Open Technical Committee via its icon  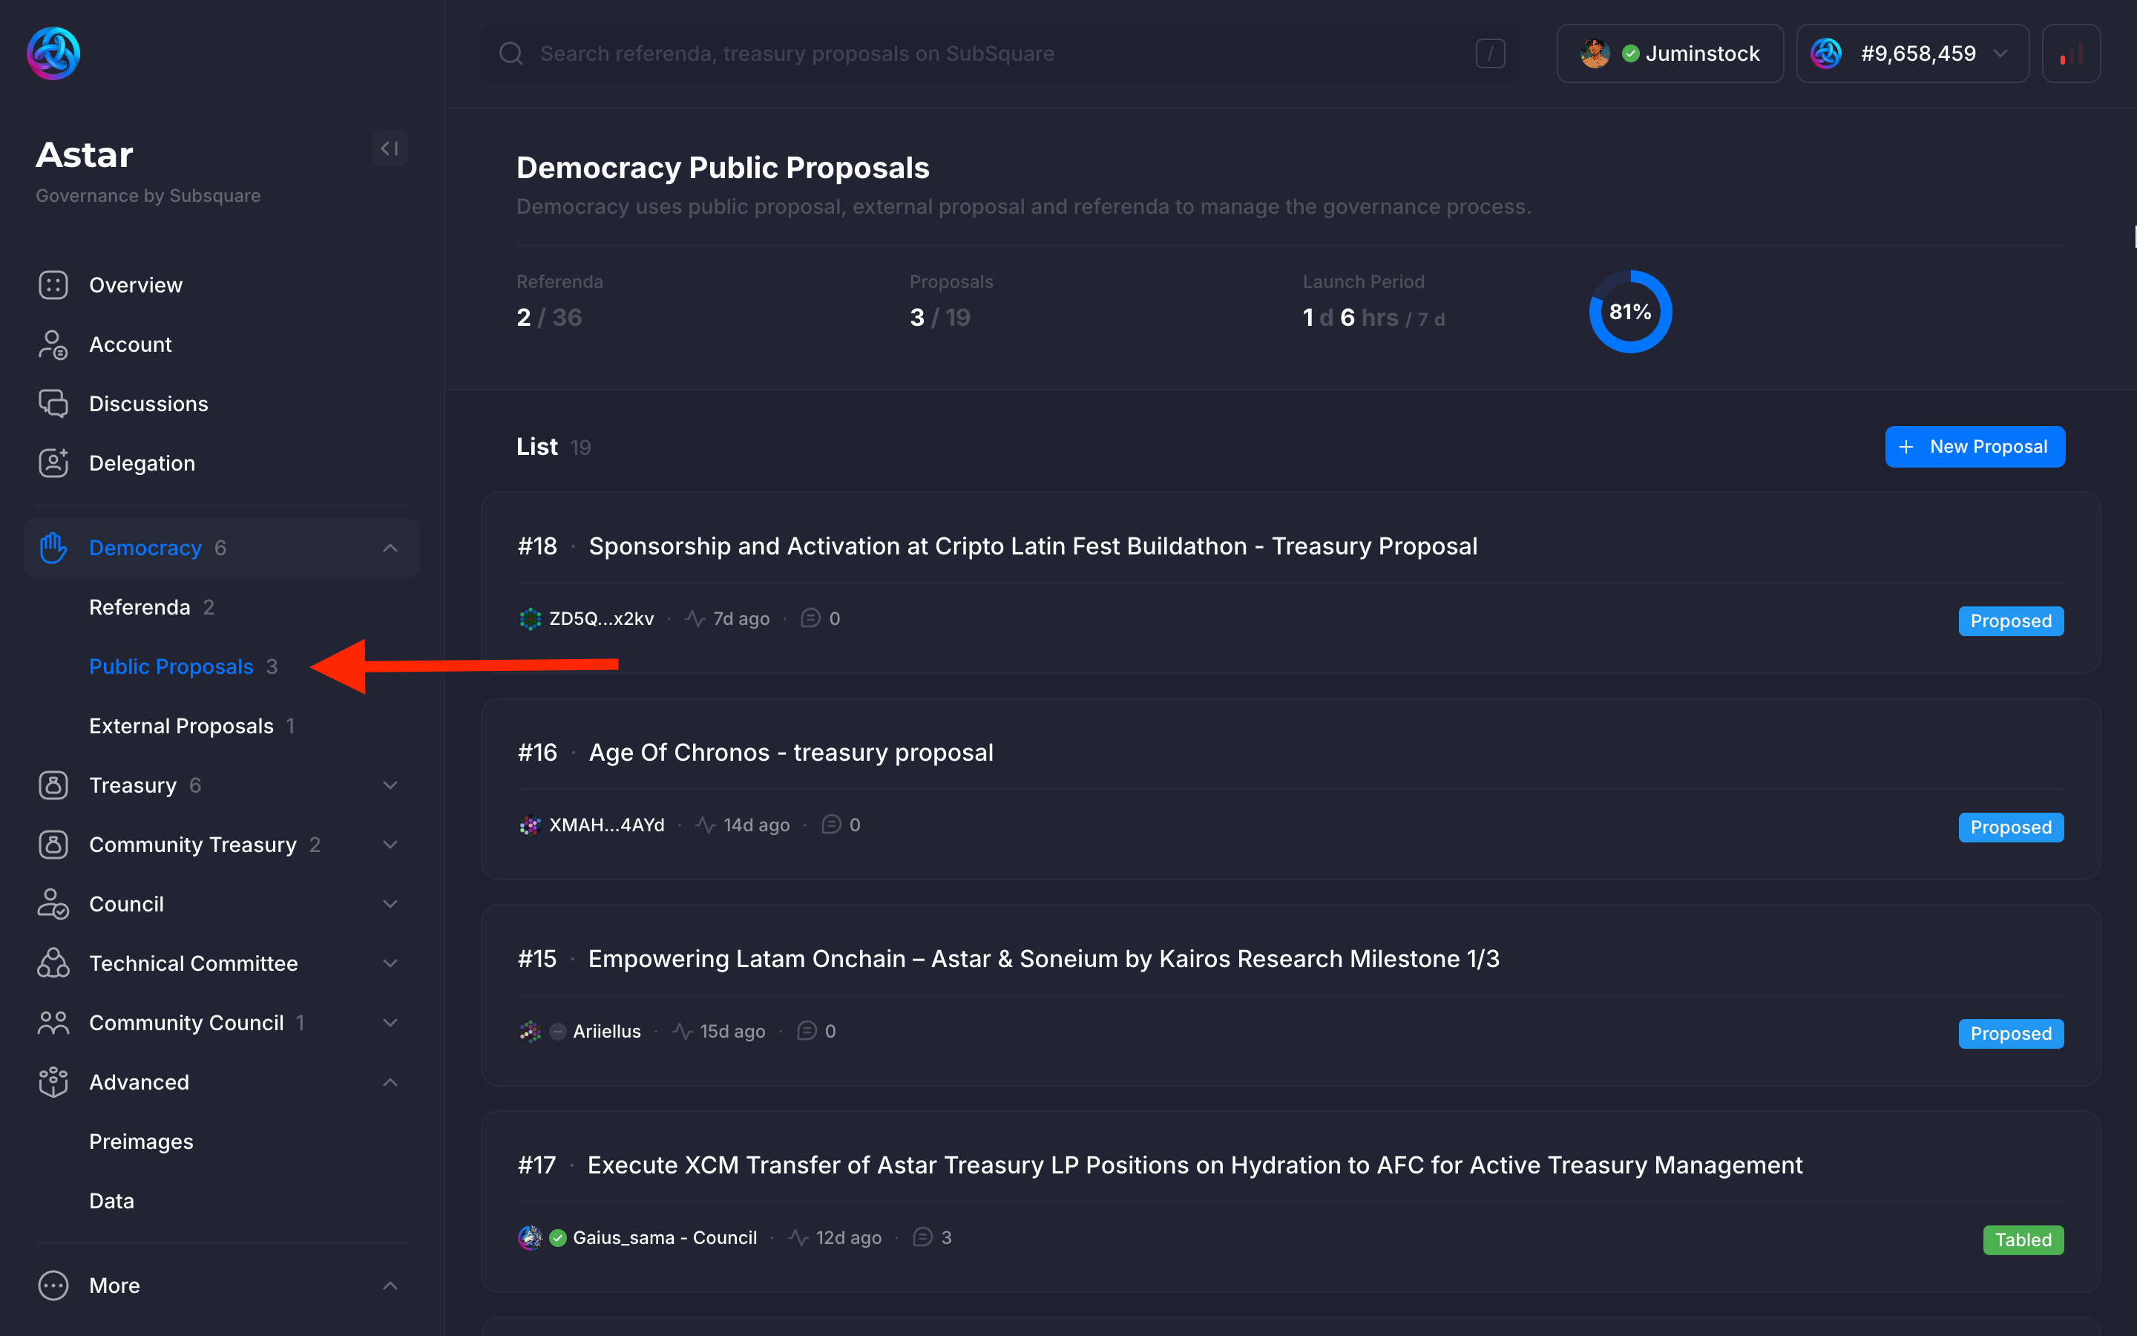point(53,963)
